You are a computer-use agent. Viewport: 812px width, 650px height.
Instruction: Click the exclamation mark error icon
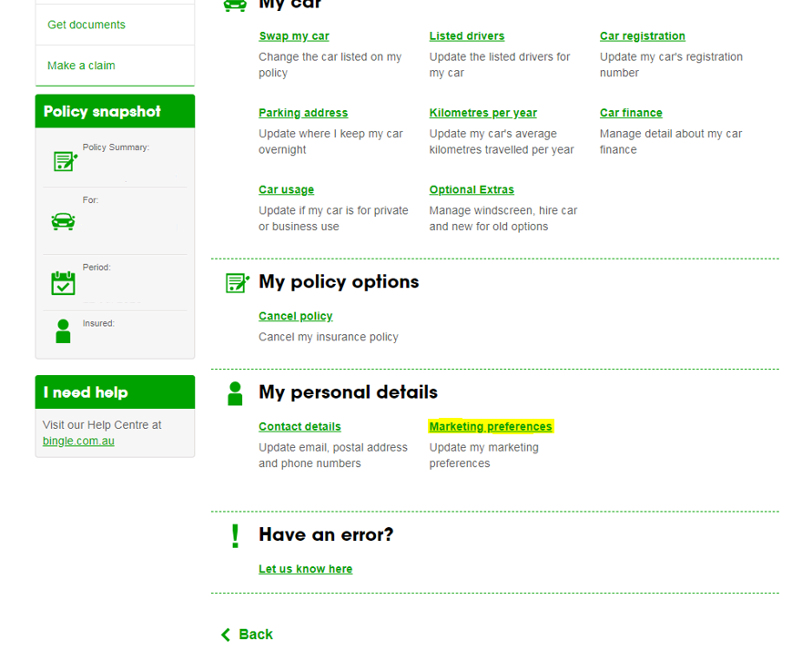tap(235, 536)
